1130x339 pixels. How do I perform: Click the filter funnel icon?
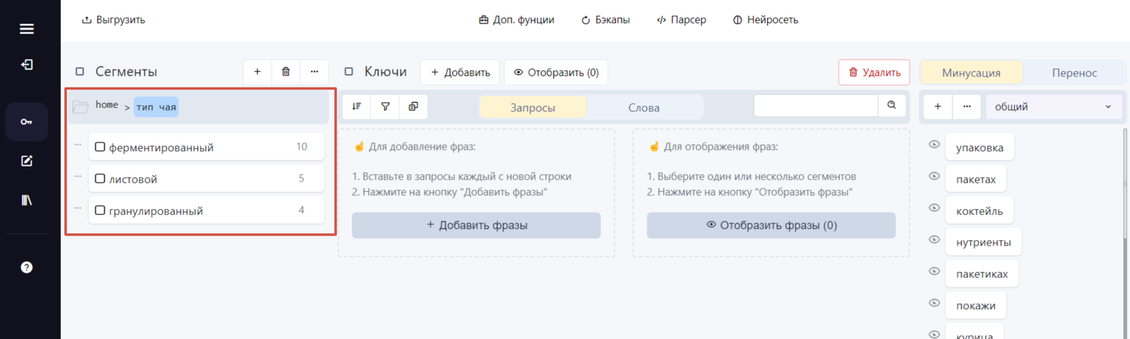[385, 106]
